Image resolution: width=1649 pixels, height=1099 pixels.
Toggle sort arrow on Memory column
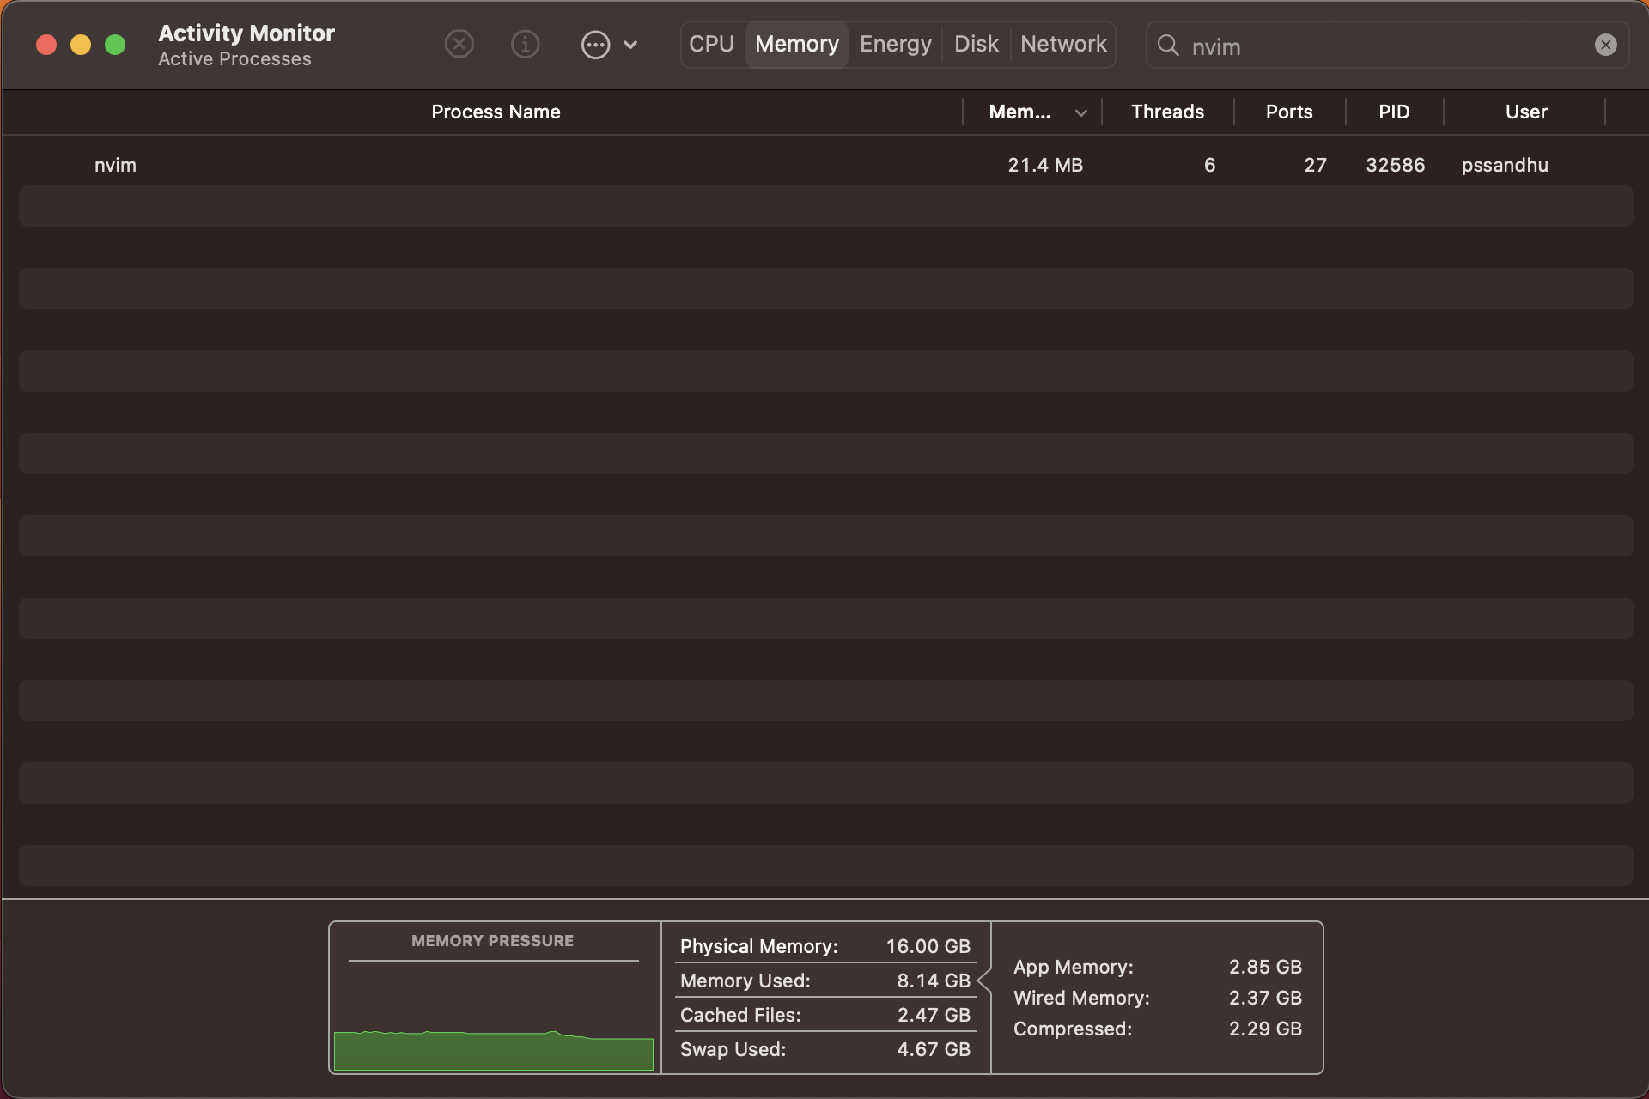coord(1080,112)
